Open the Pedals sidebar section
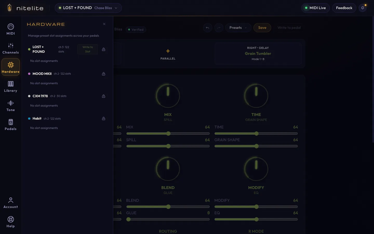The image size is (374, 234). click(11, 125)
